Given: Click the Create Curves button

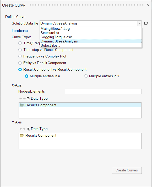Looking at the screenshot, I should click(x=127, y=170).
